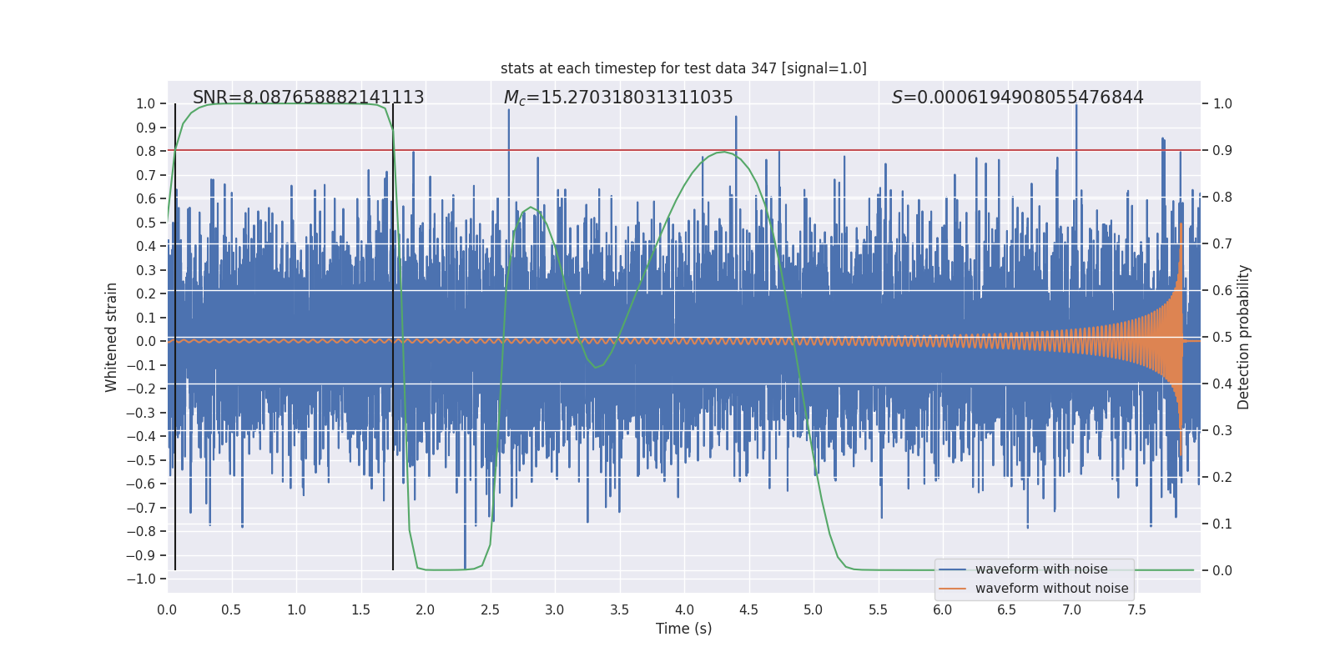Click the Whitened strain tick label −0.5
1335x667 pixels.
141,460
